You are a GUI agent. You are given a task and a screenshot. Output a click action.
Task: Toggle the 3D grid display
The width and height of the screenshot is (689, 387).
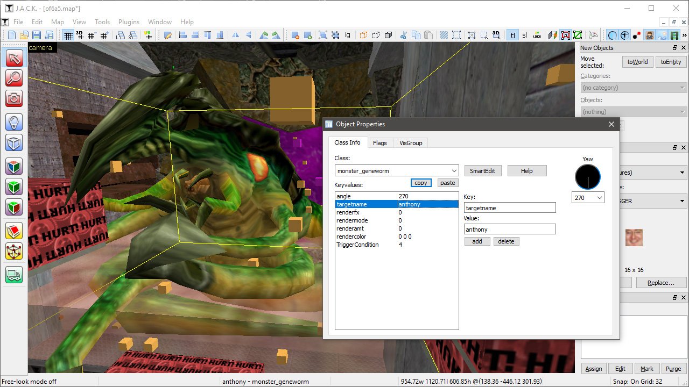click(x=80, y=35)
